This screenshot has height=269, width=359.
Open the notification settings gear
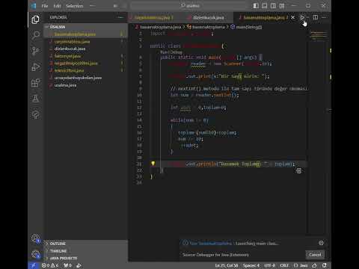click(x=321, y=243)
